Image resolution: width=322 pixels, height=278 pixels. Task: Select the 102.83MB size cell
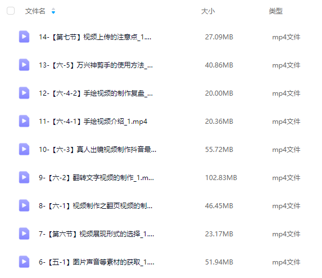(221, 178)
